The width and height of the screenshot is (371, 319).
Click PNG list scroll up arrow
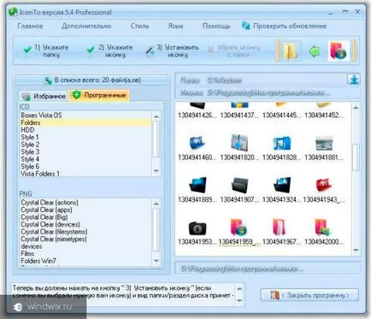click(x=156, y=204)
